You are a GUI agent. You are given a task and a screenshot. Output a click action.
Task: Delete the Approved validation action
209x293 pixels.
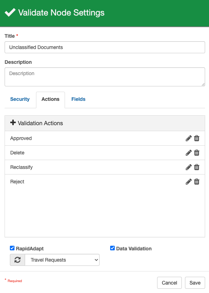coord(197,138)
